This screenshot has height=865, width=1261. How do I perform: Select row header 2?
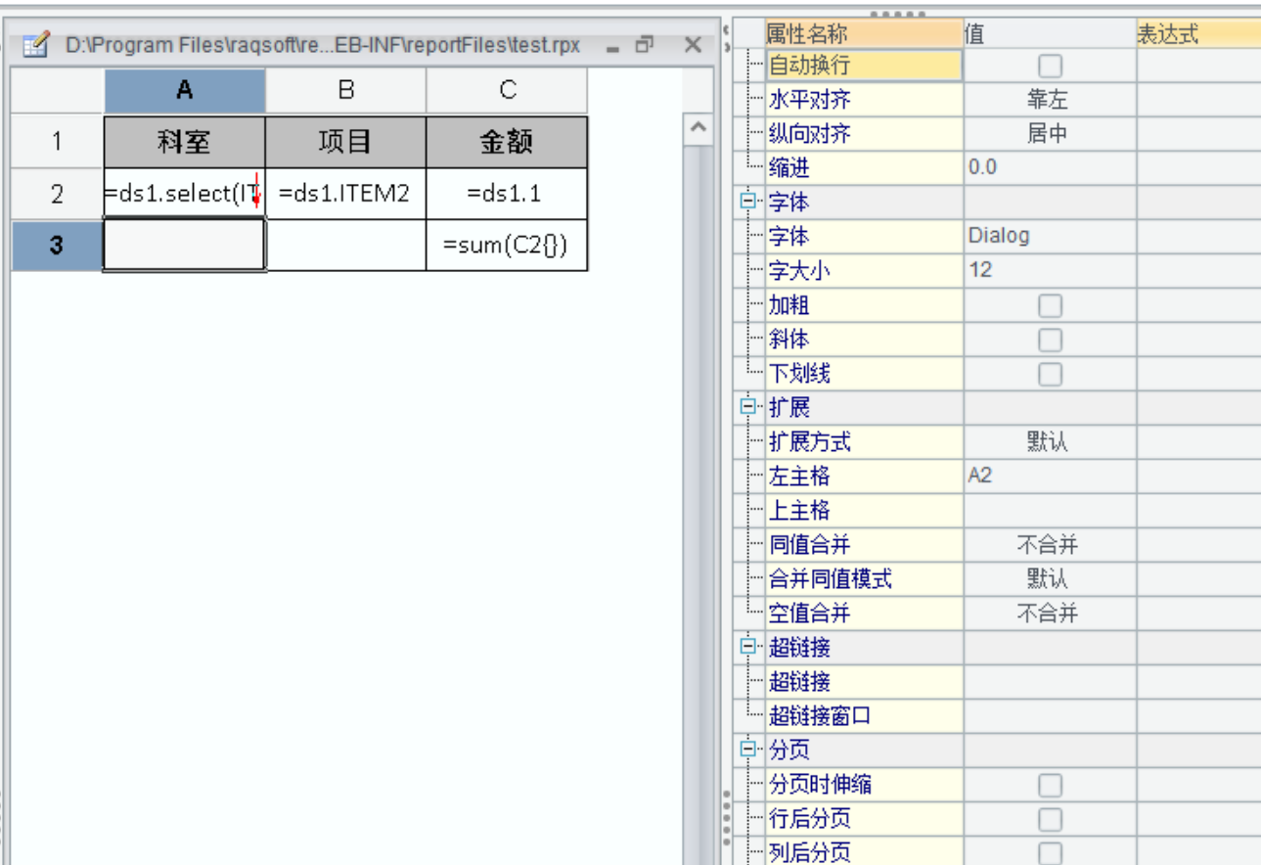pyautogui.click(x=57, y=194)
